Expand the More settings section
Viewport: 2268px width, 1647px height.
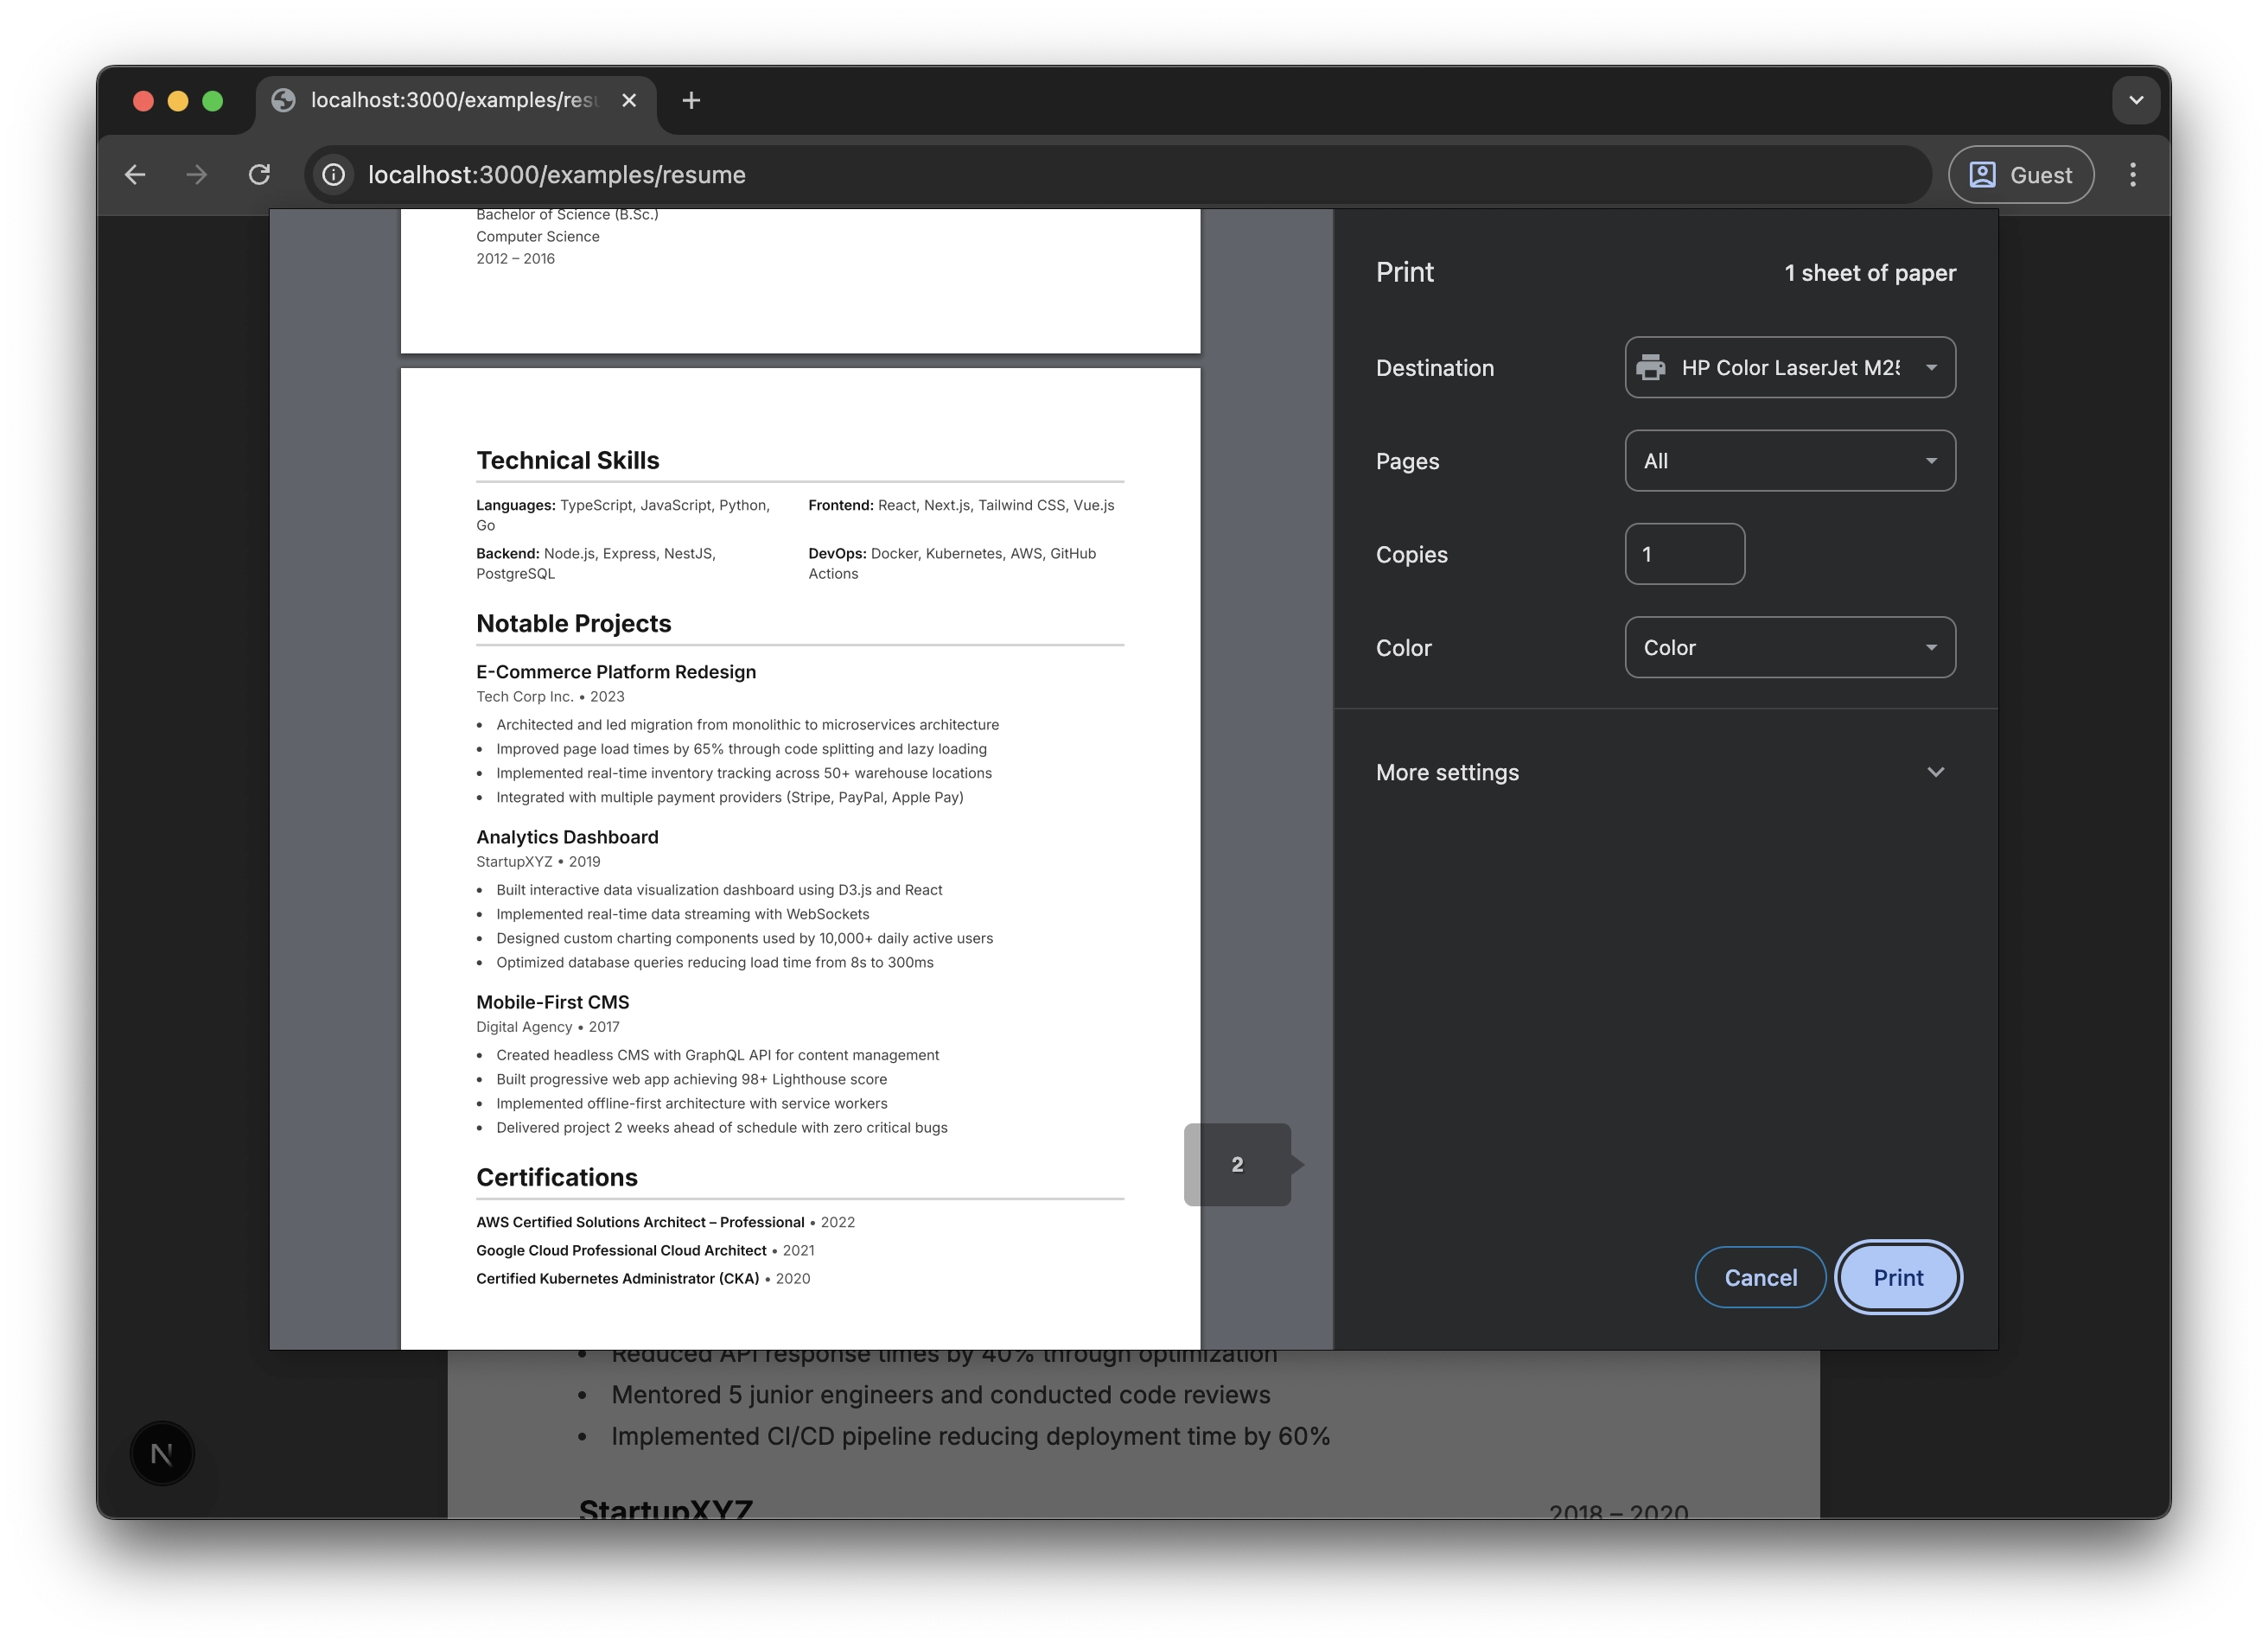tap(1664, 772)
